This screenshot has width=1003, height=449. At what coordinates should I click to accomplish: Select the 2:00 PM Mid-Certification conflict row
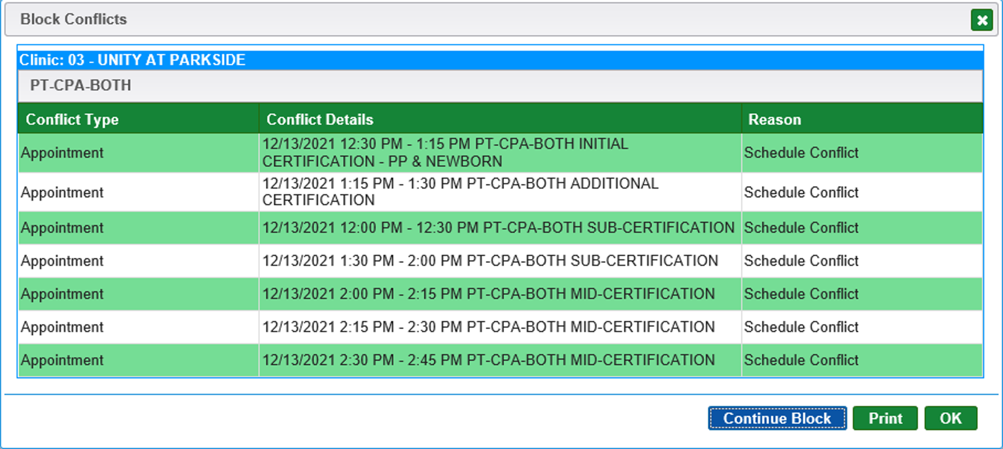(488, 294)
